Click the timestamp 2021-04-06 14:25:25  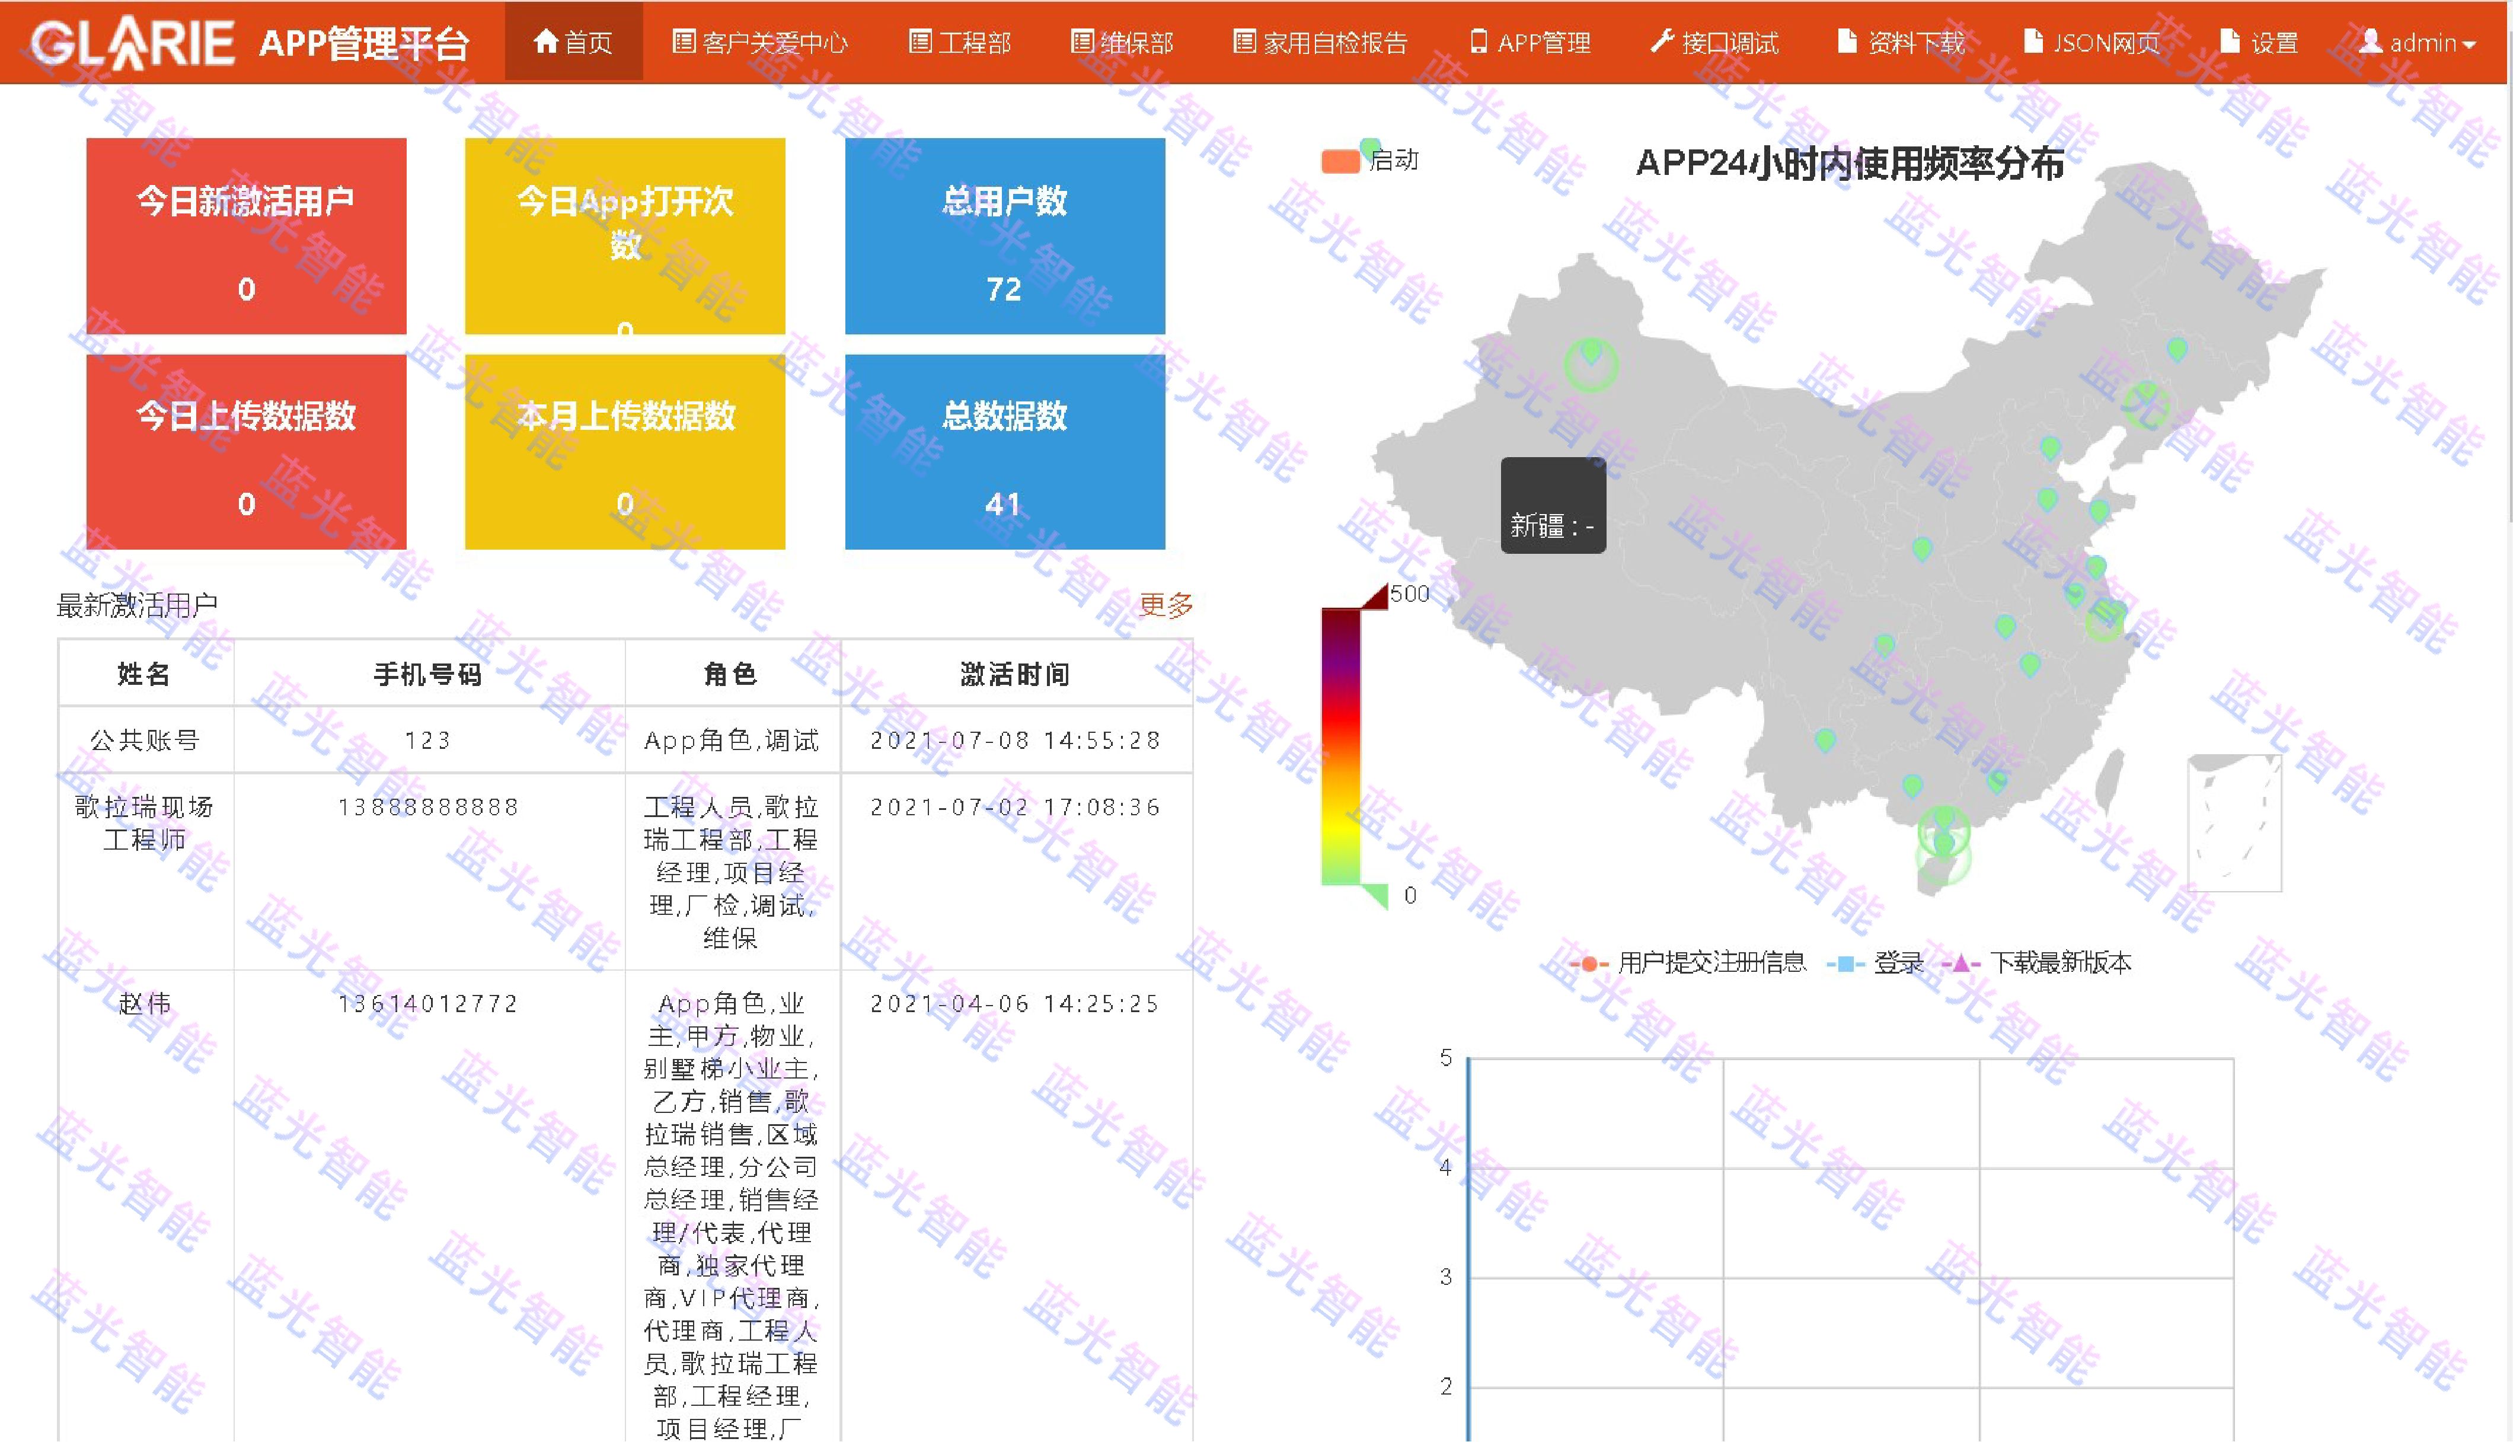click(1016, 1003)
